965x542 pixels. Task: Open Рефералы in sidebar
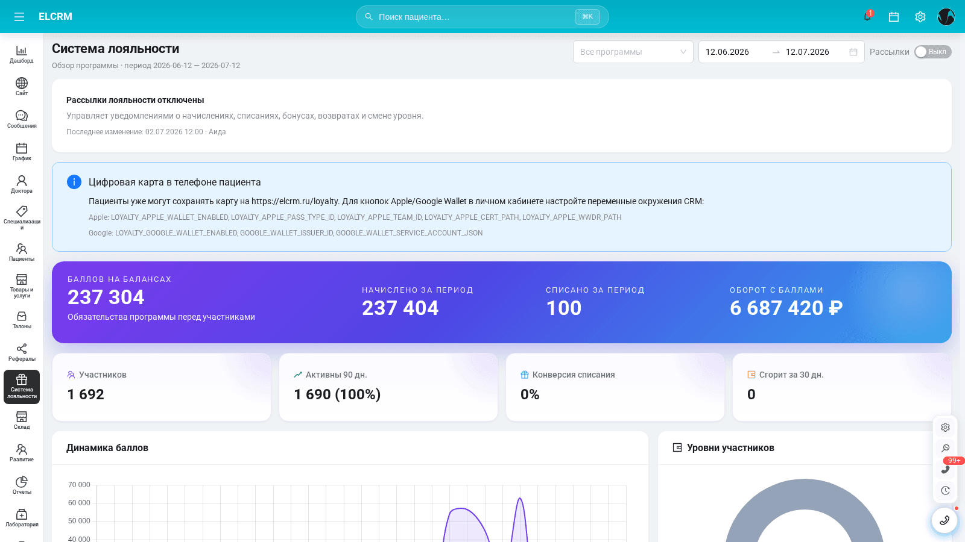click(x=22, y=352)
